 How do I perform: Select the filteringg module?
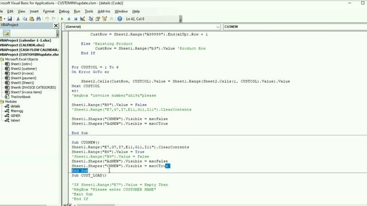(x=17, y=111)
